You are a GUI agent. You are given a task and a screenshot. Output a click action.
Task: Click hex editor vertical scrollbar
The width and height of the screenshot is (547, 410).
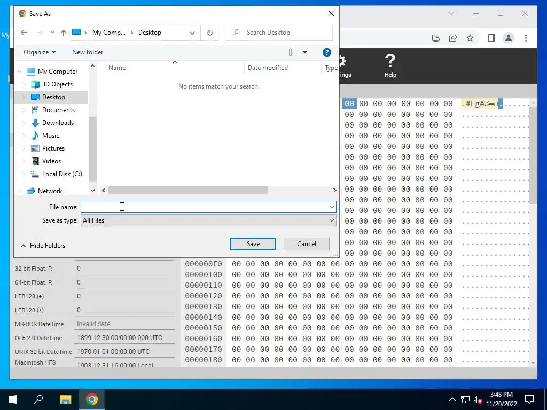click(533, 155)
